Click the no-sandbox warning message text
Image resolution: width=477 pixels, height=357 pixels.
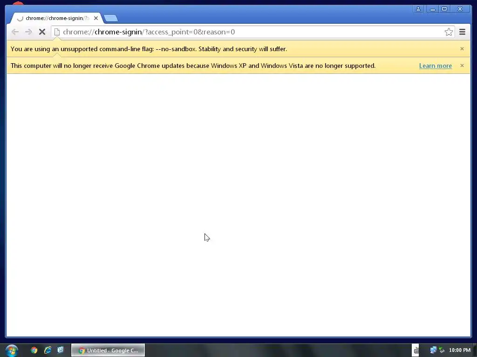(x=149, y=49)
